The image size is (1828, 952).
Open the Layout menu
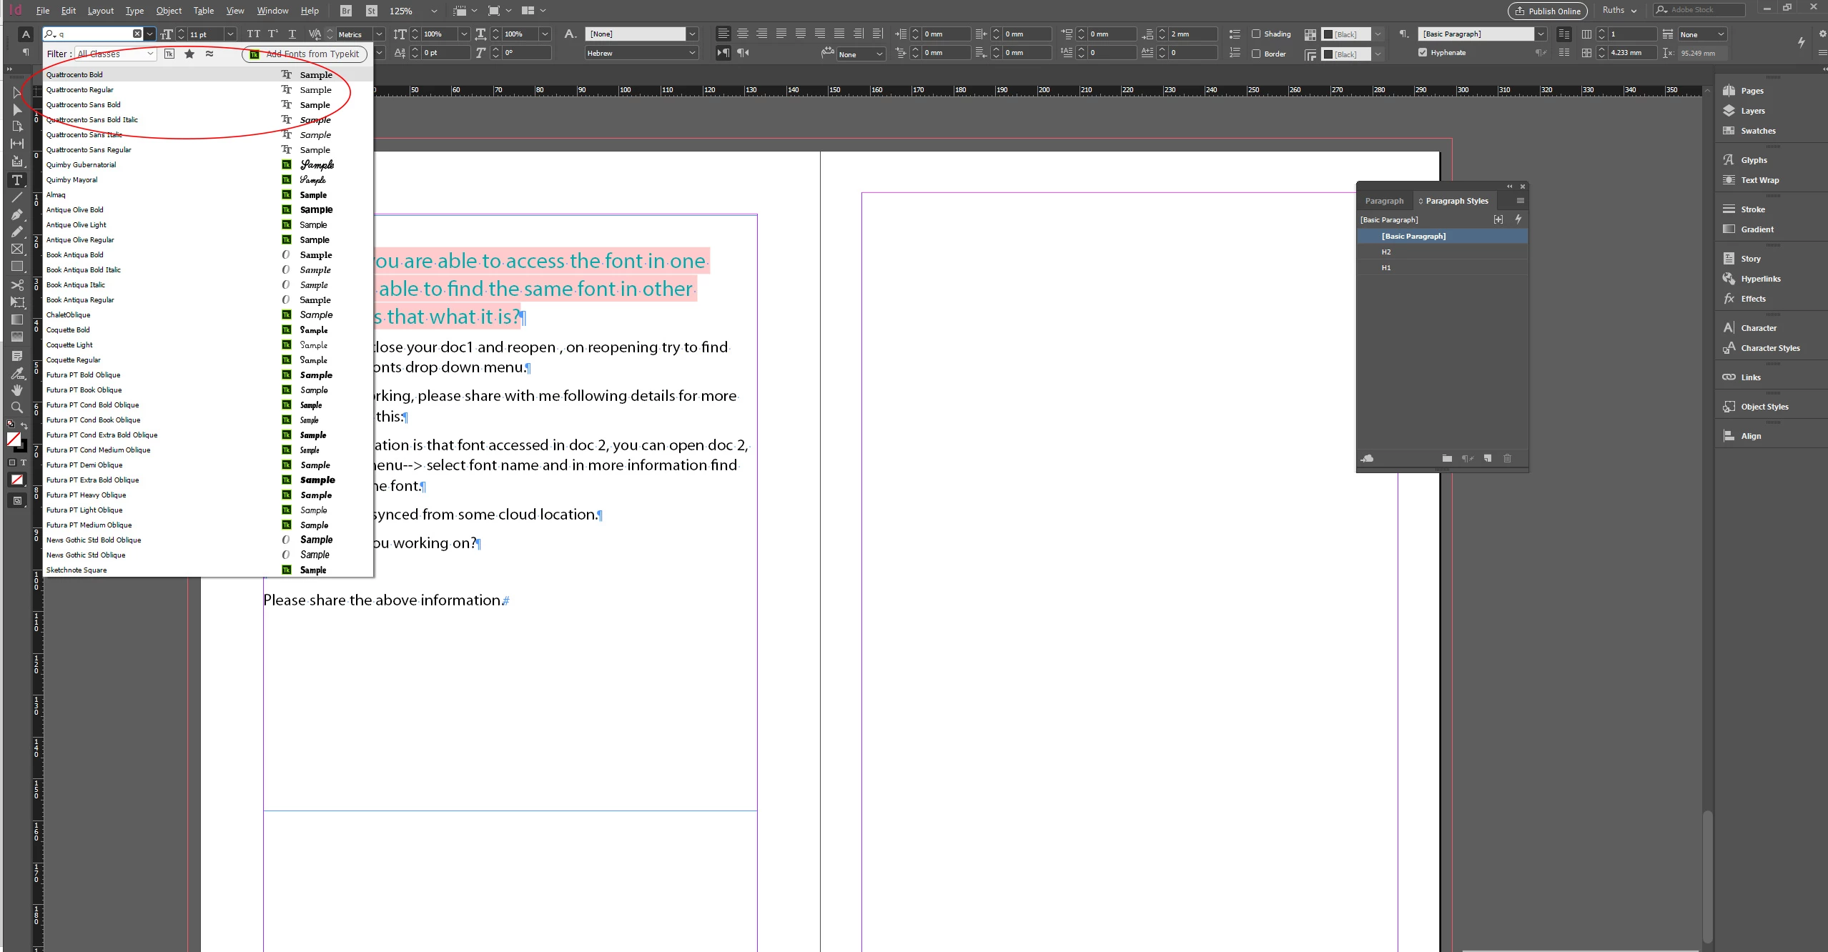point(101,11)
